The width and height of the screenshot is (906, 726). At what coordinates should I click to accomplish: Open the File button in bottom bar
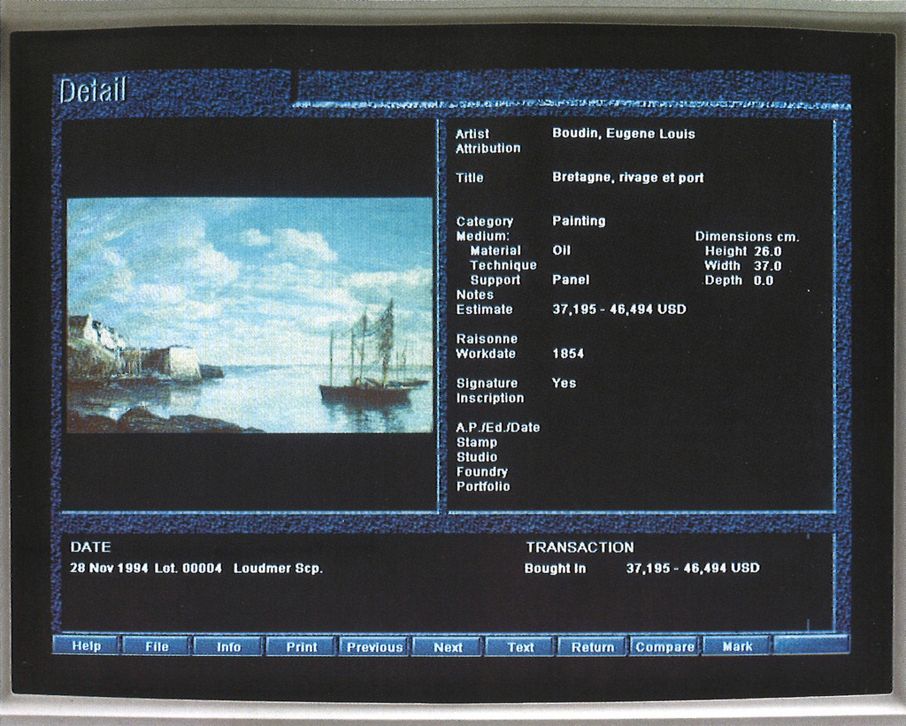pos(157,646)
